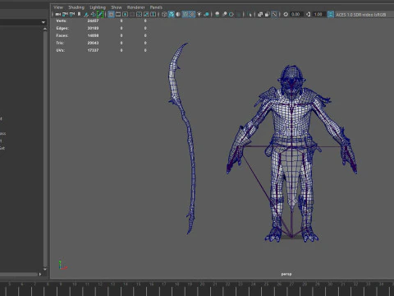
Task: Click the Multisample Anti-aliasing icon
Action: click(x=231, y=14)
